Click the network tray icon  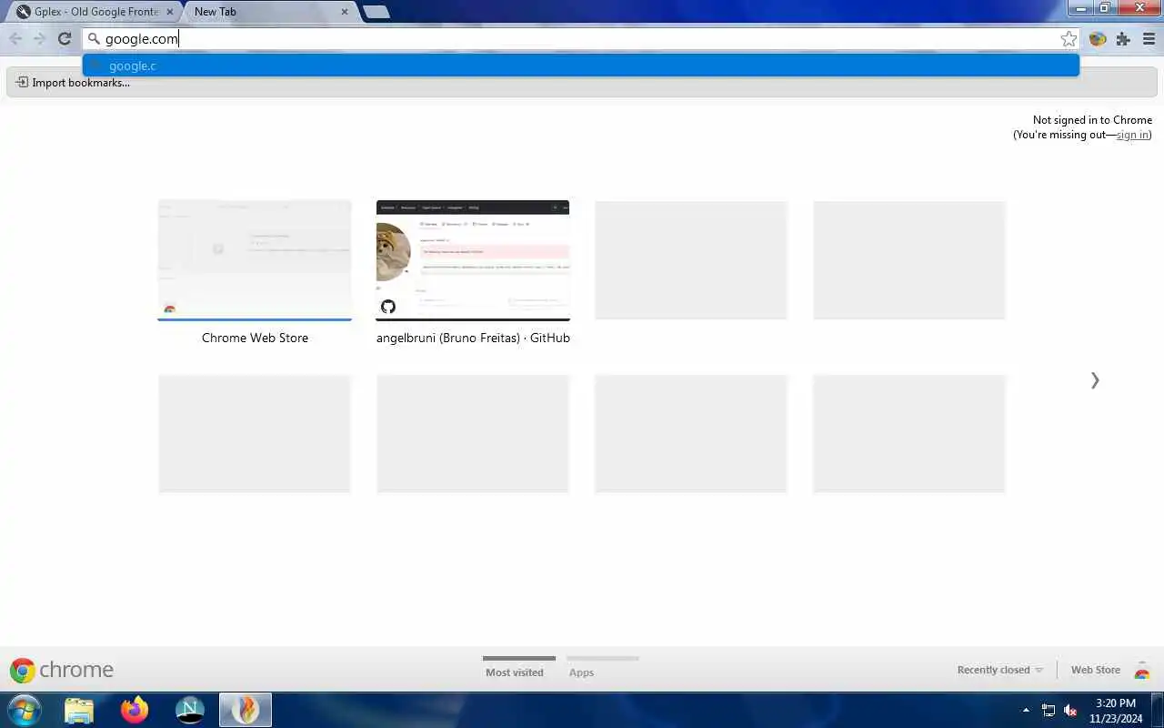[1049, 711]
